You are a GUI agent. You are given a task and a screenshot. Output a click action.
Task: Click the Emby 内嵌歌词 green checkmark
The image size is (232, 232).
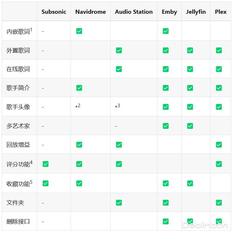tap(166, 31)
